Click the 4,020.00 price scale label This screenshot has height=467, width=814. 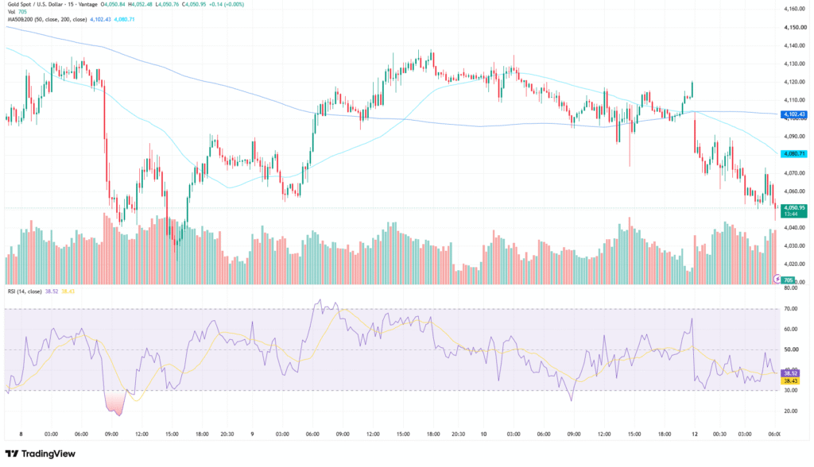pyautogui.click(x=795, y=264)
